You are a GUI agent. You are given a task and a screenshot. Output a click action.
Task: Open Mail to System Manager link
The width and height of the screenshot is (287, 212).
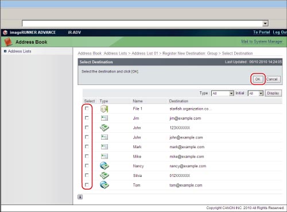pyautogui.click(x=262, y=41)
